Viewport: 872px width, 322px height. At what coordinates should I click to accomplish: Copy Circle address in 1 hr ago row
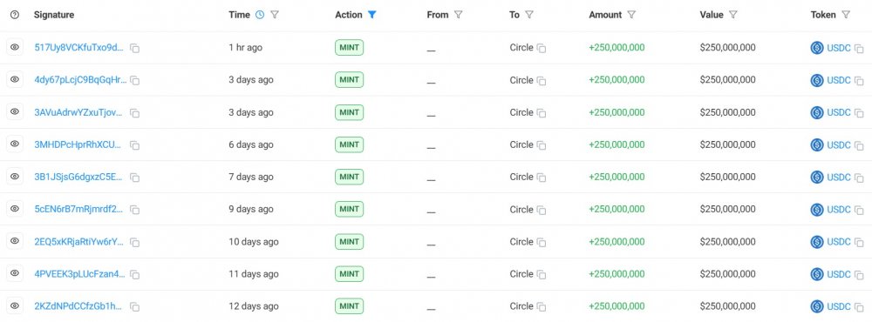click(542, 49)
